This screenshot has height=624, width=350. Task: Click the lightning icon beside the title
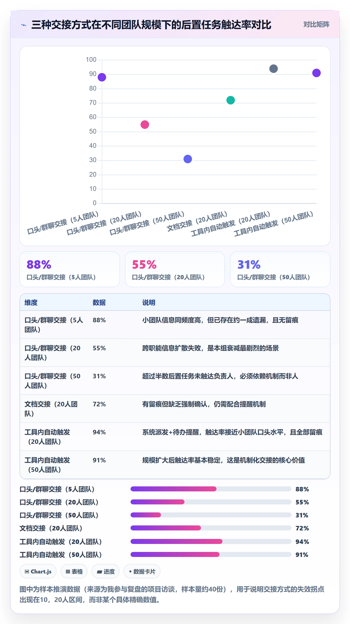click(x=24, y=25)
